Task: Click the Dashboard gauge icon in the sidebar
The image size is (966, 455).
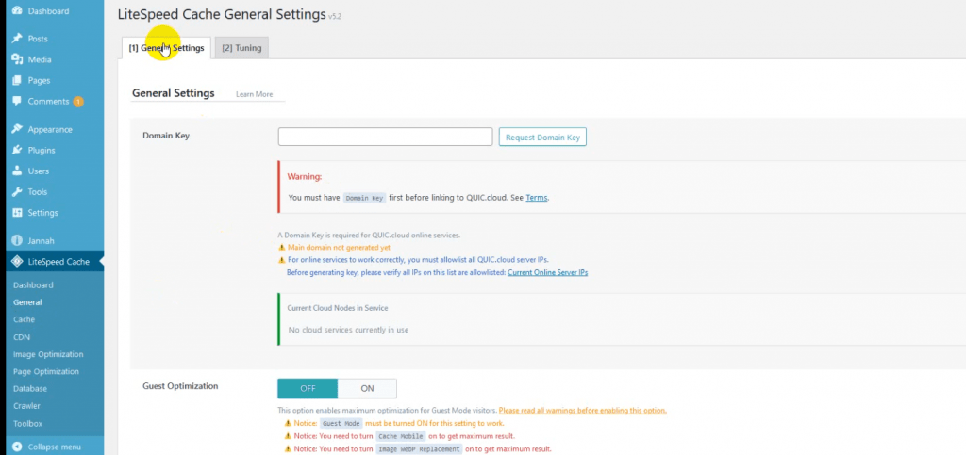Action: point(17,11)
